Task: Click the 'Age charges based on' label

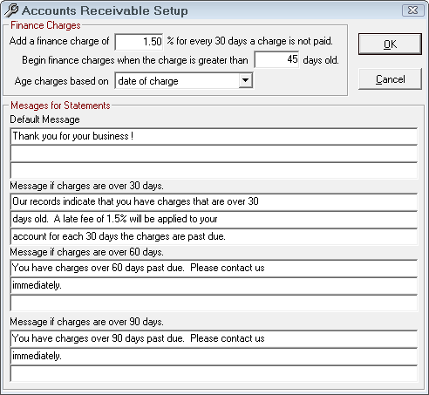Action: (x=61, y=81)
